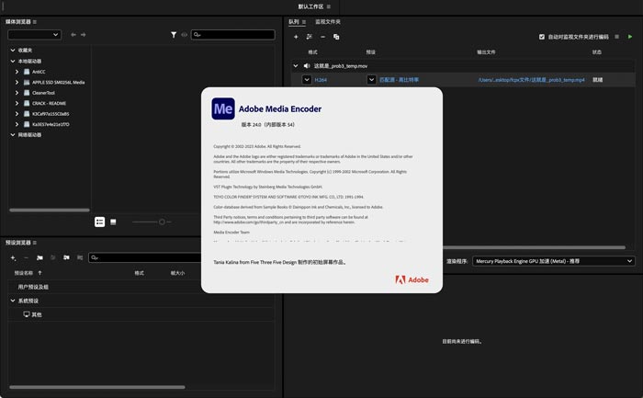Select the AntiCC drive icon
This screenshot has width=643, height=398.
(27, 72)
